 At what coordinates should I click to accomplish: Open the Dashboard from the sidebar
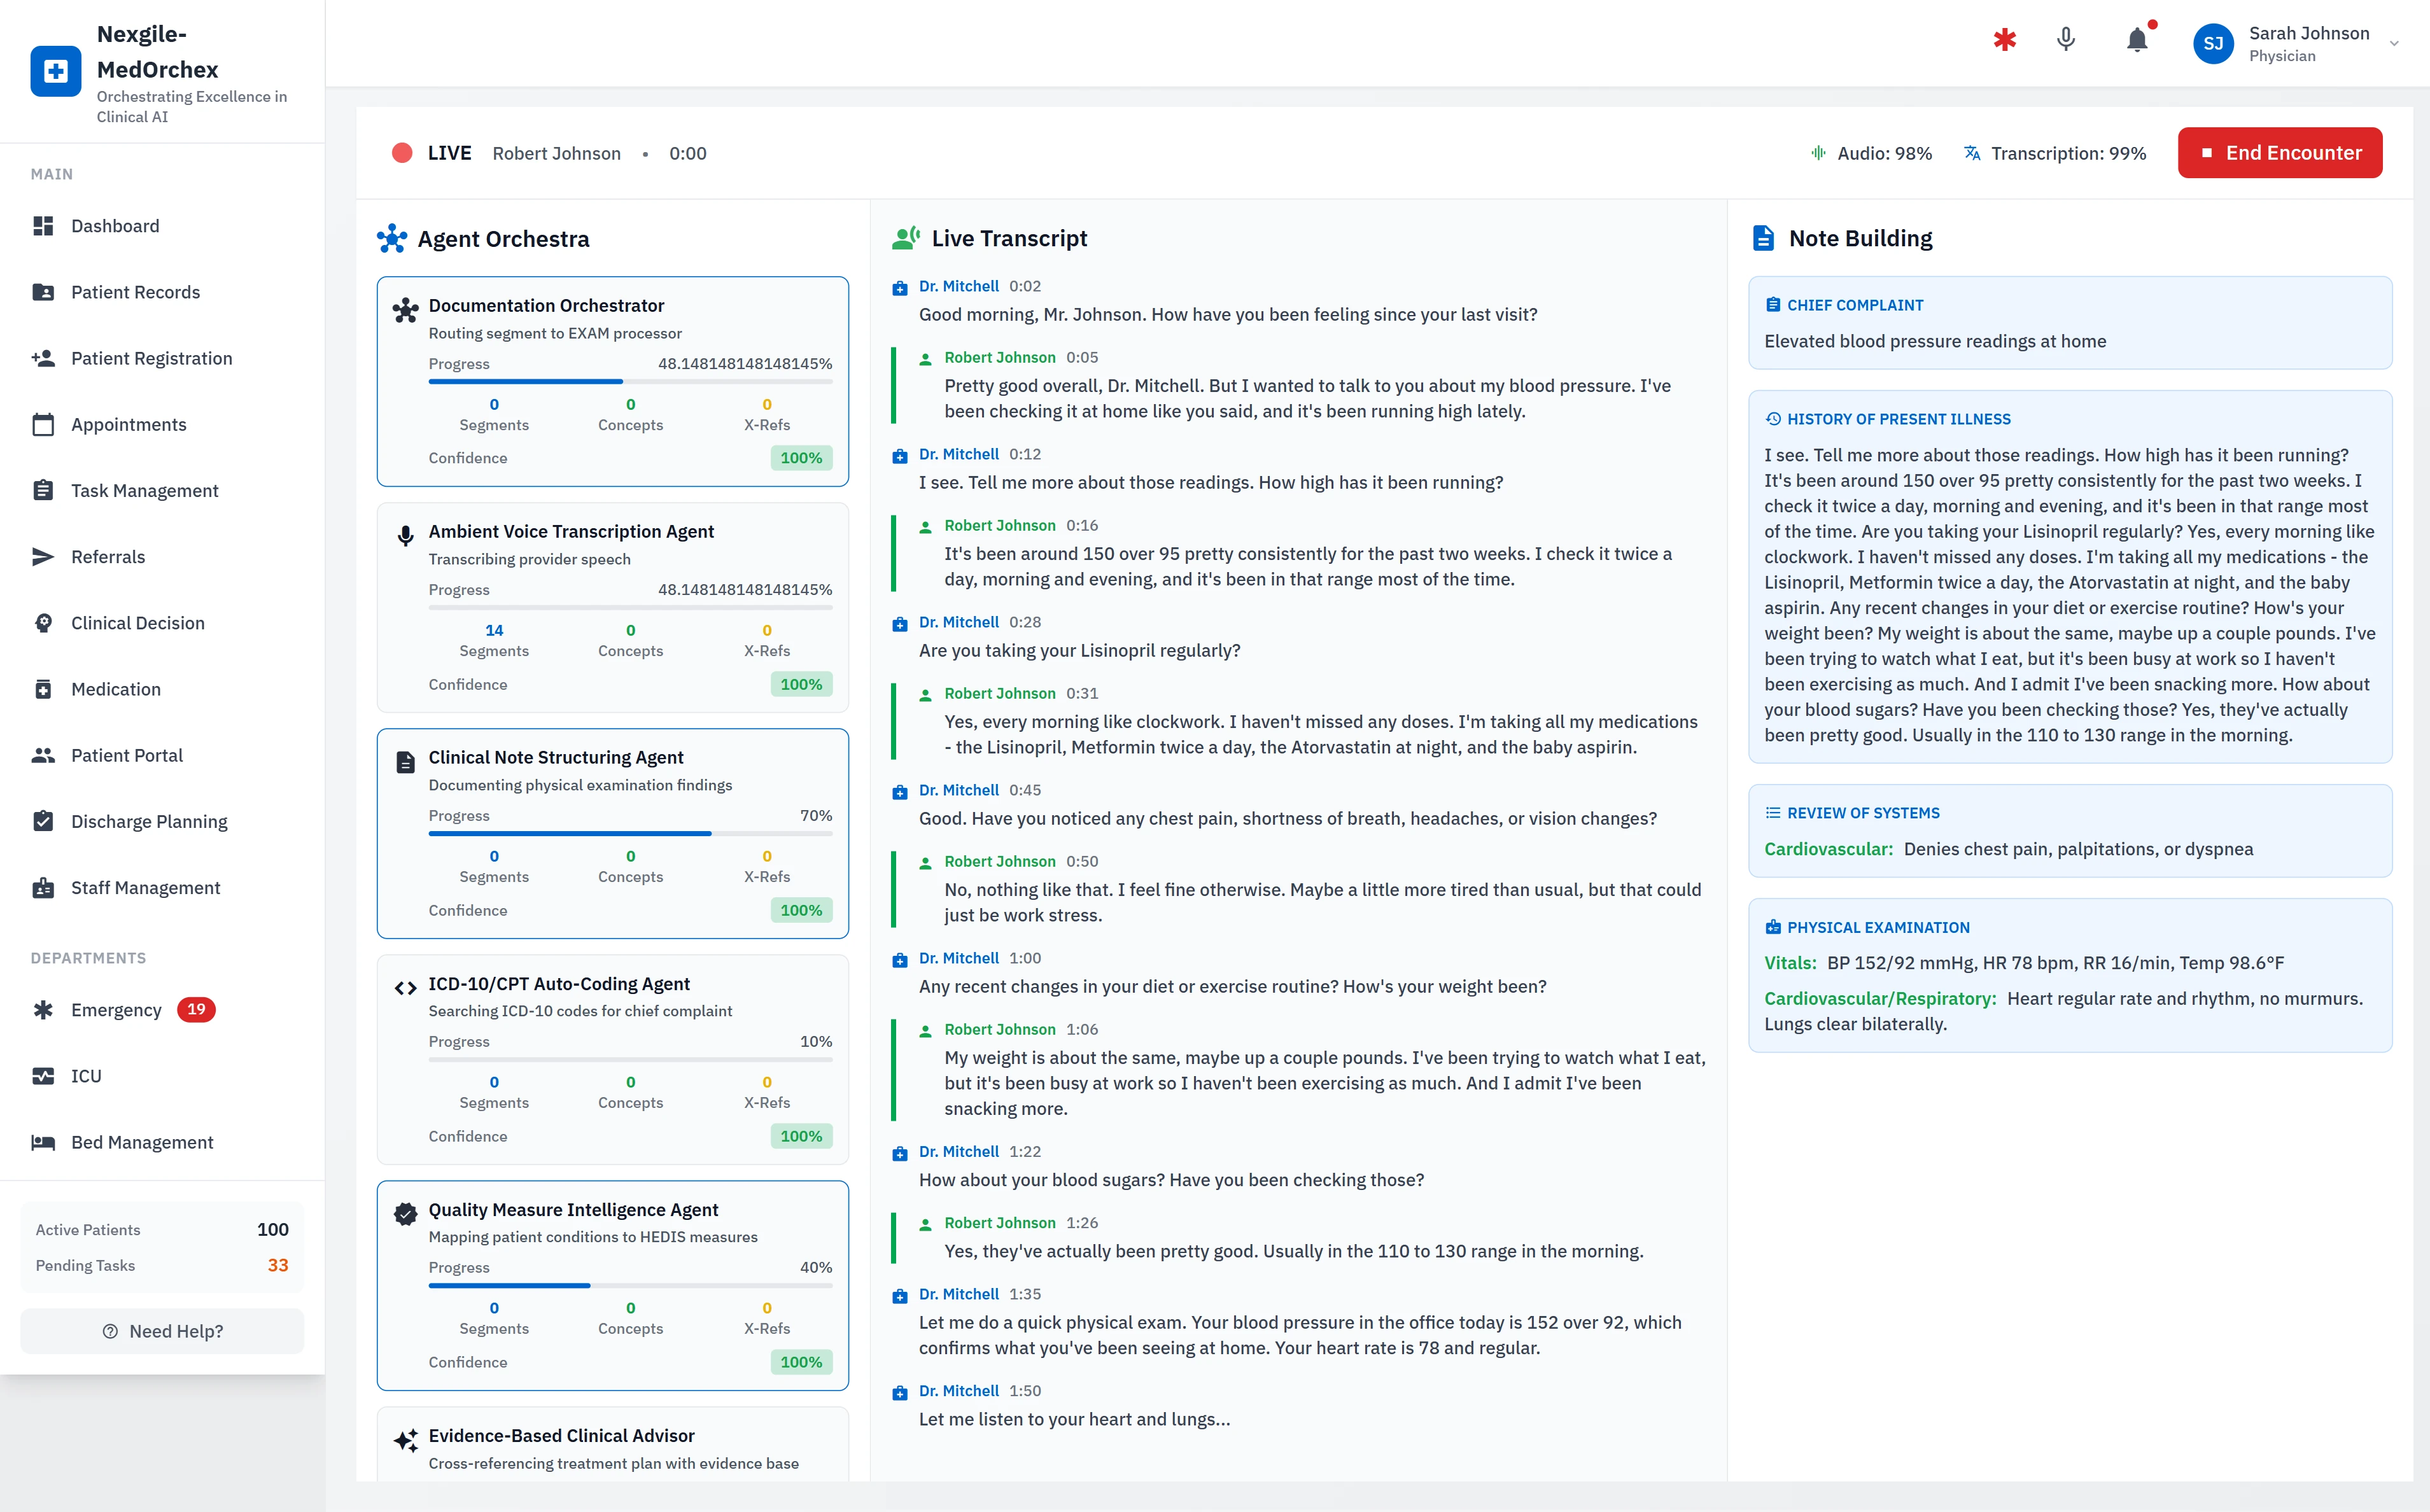pos(115,226)
